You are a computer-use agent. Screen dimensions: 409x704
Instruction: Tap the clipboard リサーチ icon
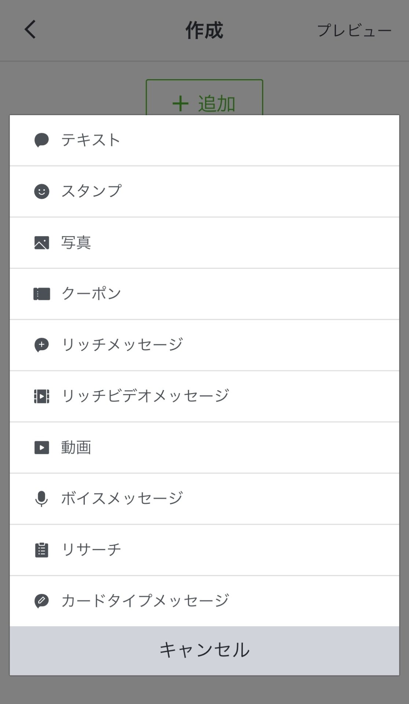41,550
